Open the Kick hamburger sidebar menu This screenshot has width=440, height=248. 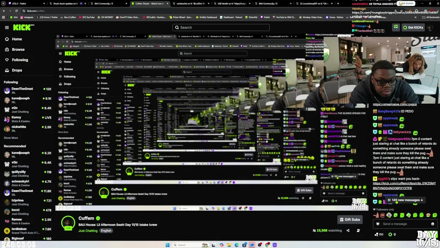coord(7,28)
